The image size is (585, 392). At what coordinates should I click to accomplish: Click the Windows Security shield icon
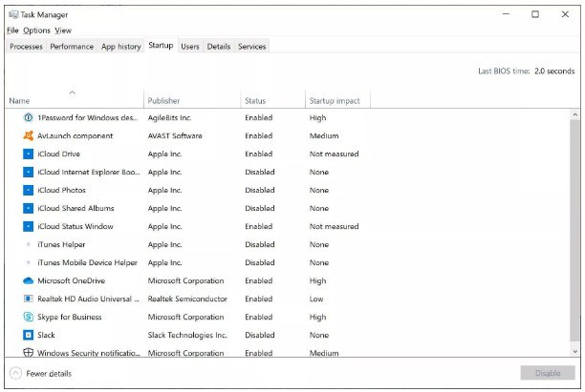[x=28, y=352]
